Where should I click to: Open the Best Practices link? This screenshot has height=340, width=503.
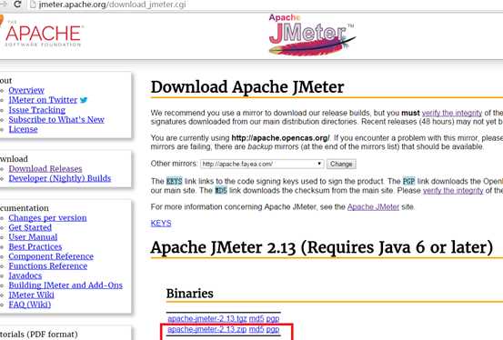[x=35, y=246]
